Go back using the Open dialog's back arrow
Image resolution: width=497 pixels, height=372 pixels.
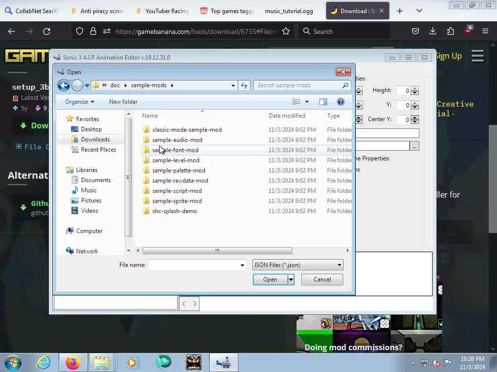tap(64, 85)
